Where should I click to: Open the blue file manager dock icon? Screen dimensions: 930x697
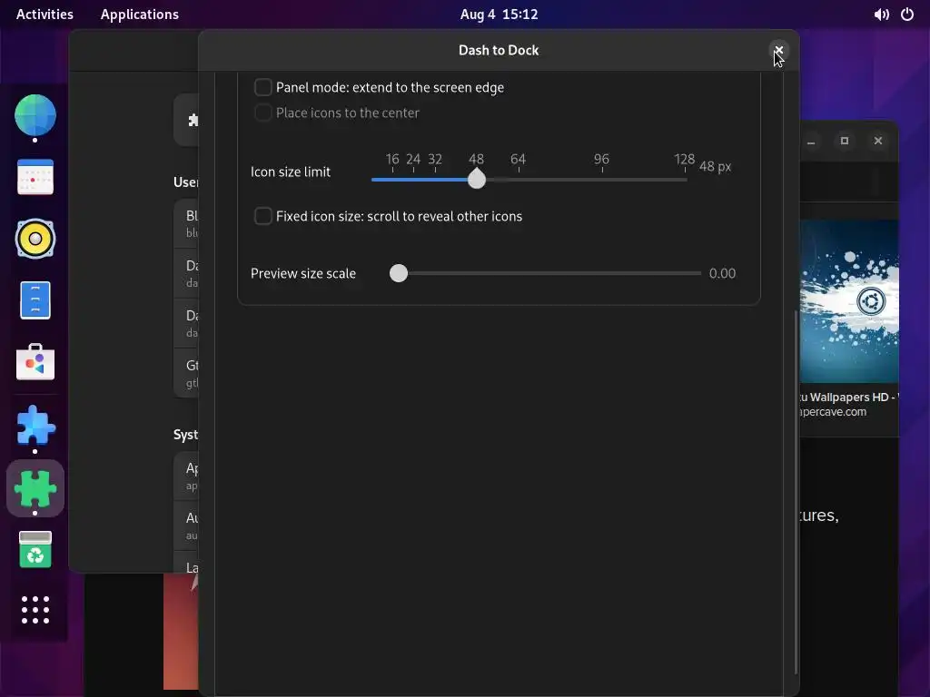coord(35,300)
